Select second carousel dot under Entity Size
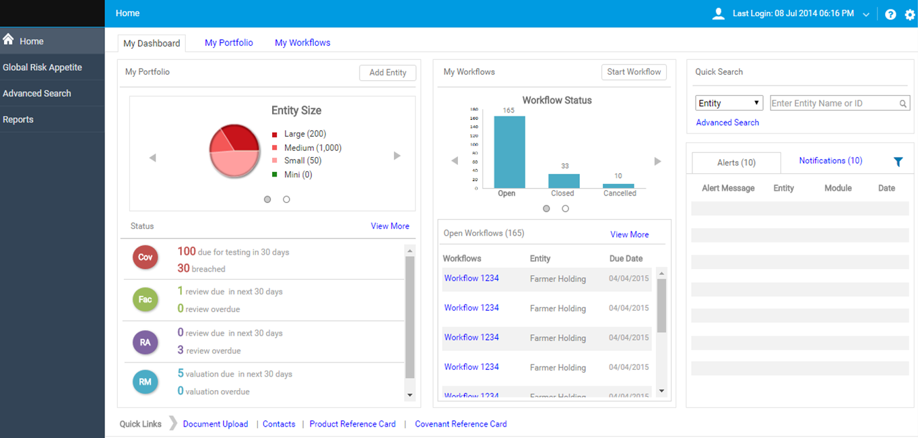This screenshot has height=438, width=918. coord(286,199)
